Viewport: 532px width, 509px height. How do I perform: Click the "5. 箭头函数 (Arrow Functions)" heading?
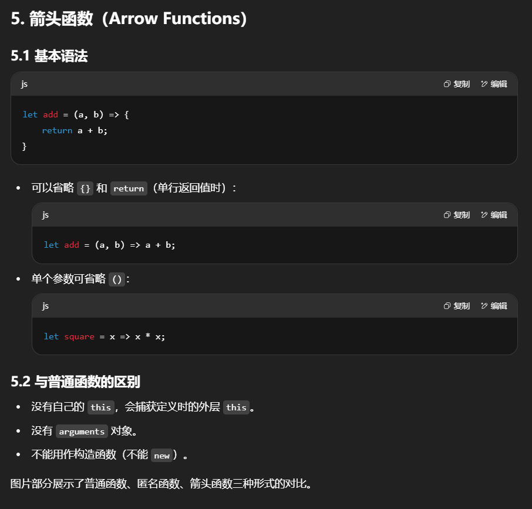point(129,18)
